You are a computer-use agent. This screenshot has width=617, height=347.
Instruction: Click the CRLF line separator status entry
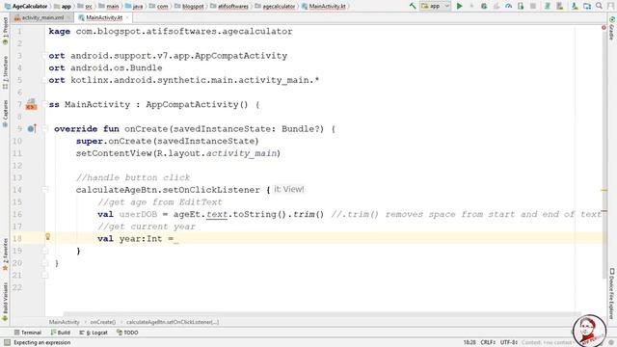click(488, 343)
